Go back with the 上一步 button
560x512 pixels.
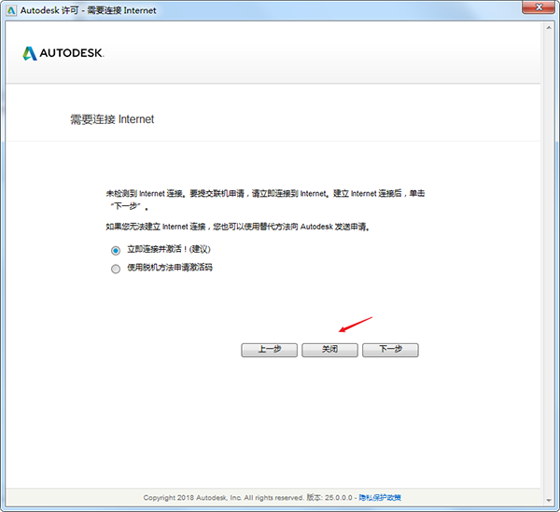pyautogui.click(x=270, y=350)
